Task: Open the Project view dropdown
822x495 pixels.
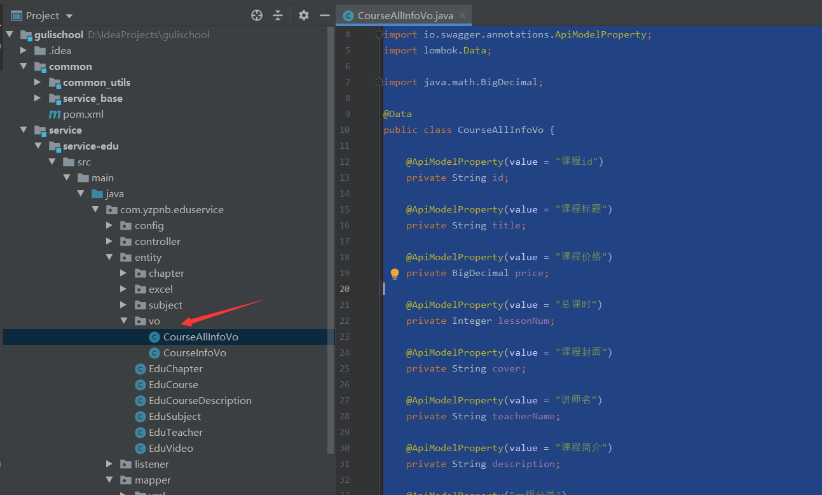Action: tap(69, 16)
